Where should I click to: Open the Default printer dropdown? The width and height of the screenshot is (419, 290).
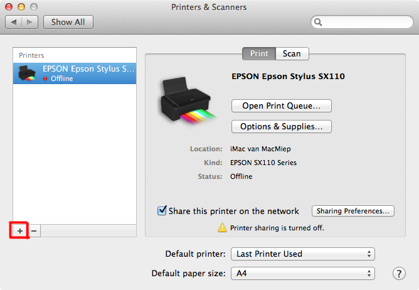pyautogui.click(x=303, y=254)
